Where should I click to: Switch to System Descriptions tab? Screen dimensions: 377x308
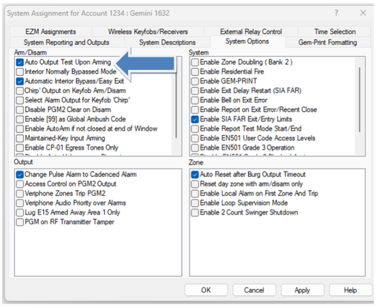[167, 43]
